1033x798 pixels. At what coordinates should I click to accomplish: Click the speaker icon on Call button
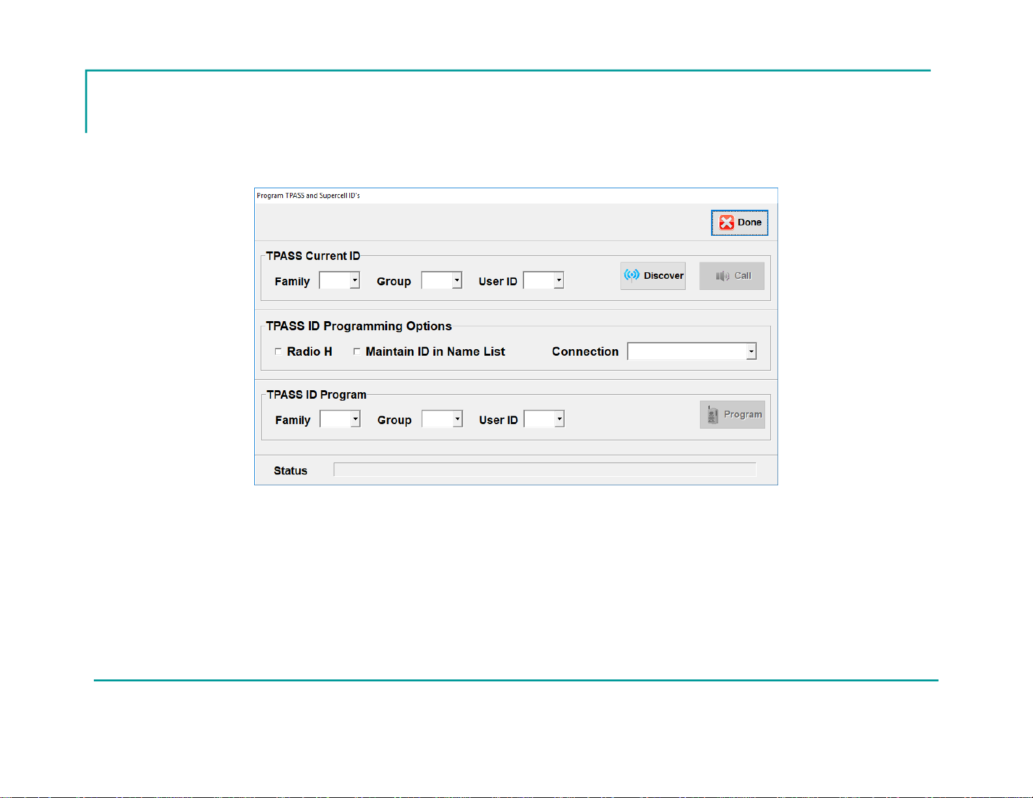(x=722, y=276)
